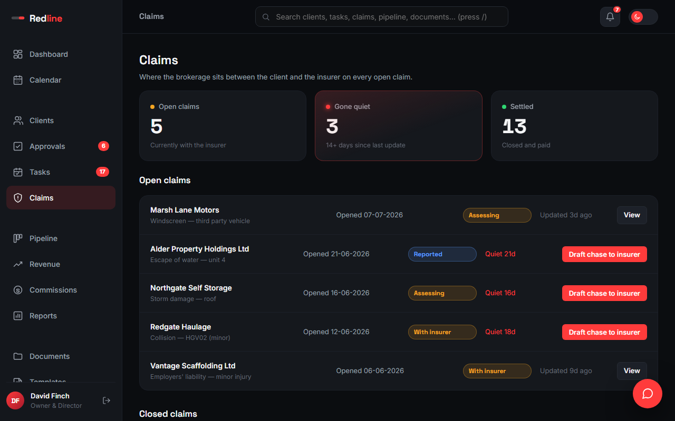Click the Quiet 18d label
The image size is (675, 421).
coord(500,332)
